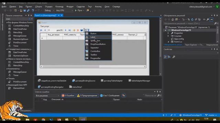The height and width of the screenshot is (123, 220).
Task: Select menuStrip1 component in tray
Action: 76,87
